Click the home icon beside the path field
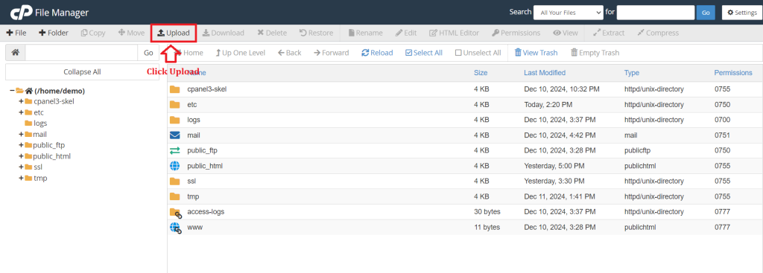The width and height of the screenshot is (763, 273). click(16, 53)
